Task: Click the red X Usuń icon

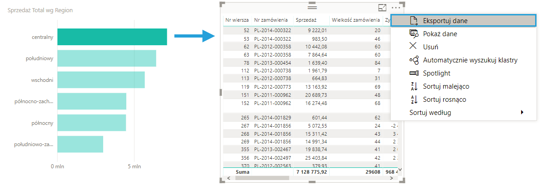Action: tap(413, 47)
